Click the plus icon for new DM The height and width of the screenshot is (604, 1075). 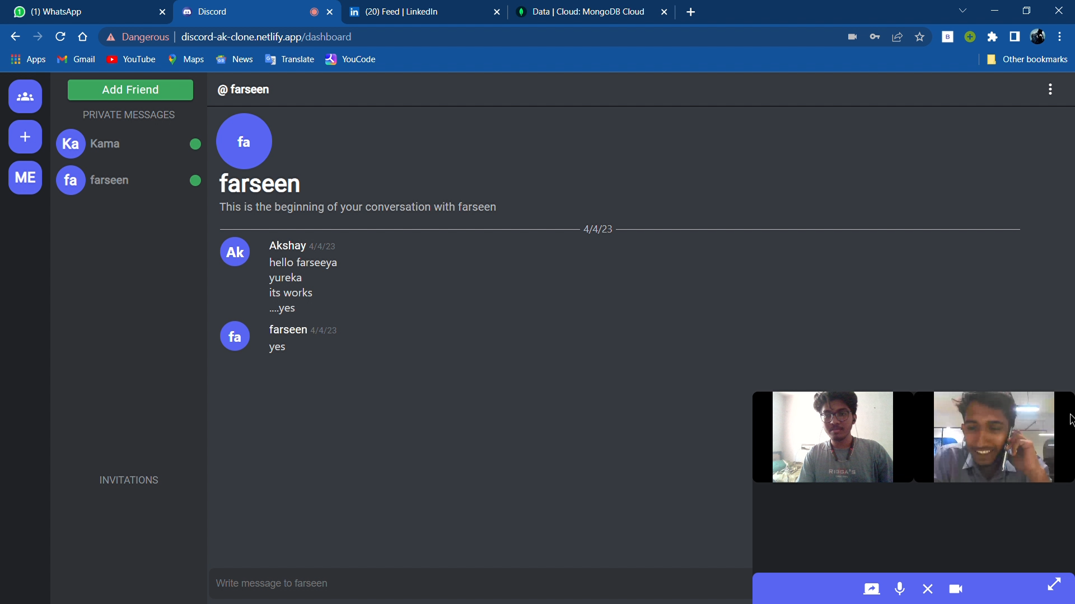[x=25, y=136]
